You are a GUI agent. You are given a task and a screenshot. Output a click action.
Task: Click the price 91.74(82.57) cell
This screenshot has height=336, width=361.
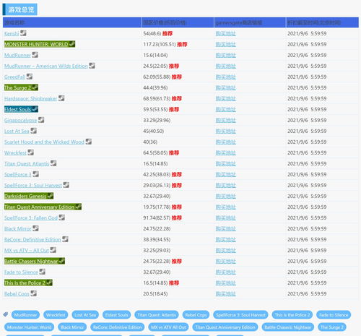point(178,217)
